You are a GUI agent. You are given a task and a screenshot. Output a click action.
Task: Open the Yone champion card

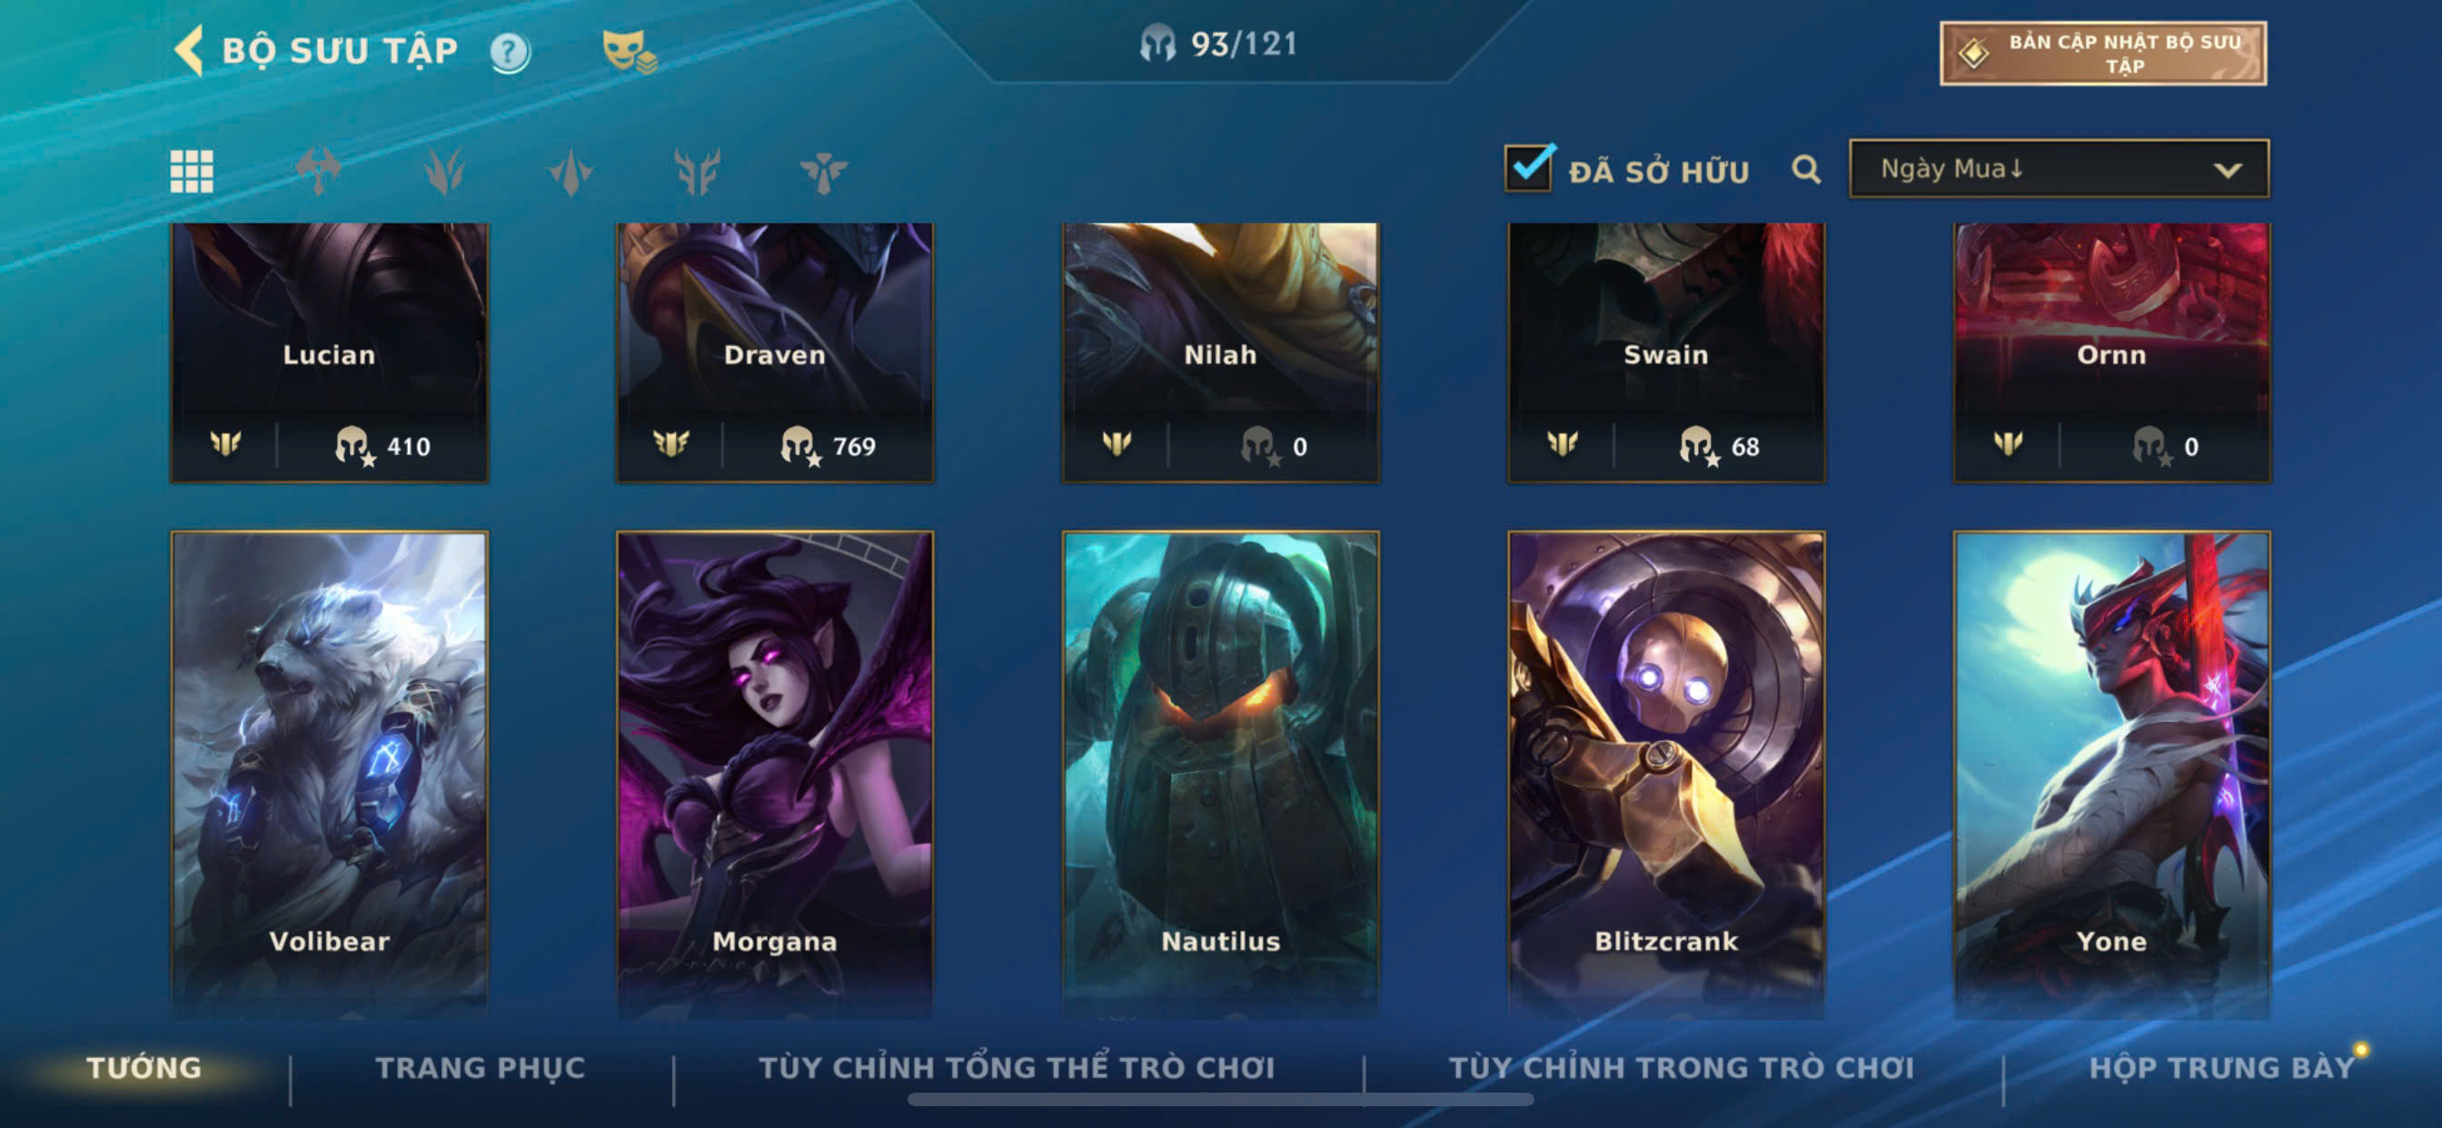coord(2111,775)
